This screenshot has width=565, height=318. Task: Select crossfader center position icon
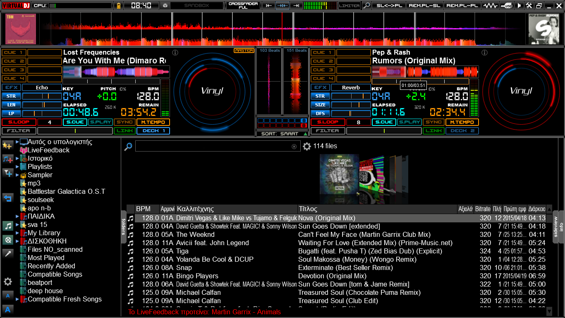(x=282, y=6)
